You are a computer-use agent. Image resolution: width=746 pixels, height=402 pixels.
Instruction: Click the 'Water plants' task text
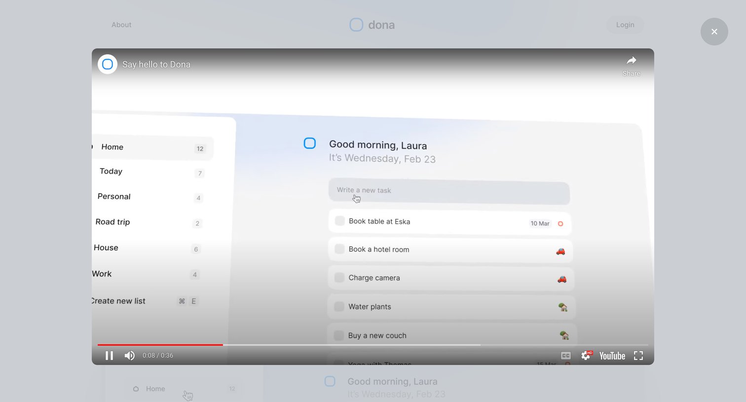coord(370,307)
